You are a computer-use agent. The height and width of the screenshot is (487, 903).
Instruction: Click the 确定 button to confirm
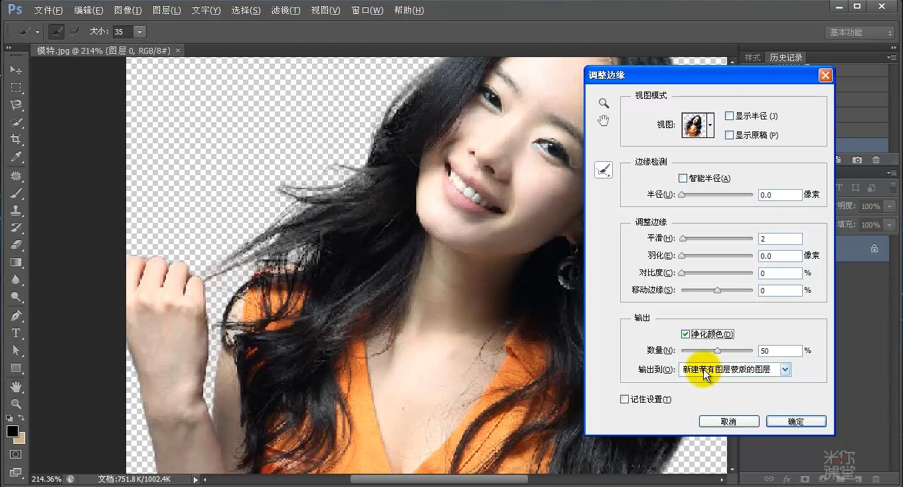coord(795,421)
